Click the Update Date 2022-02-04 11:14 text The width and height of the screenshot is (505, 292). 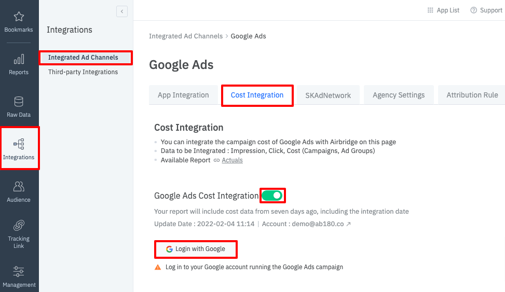click(204, 224)
